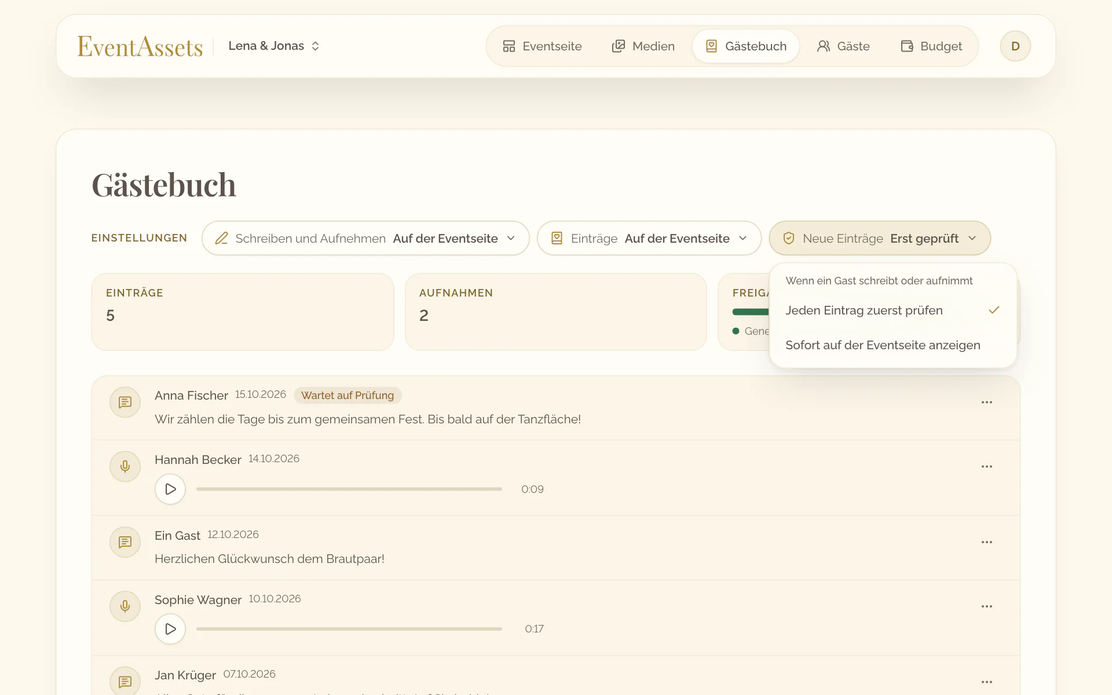Open more options for Anna Fischer entry
This screenshot has width=1112, height=695.
pos(987,402)
